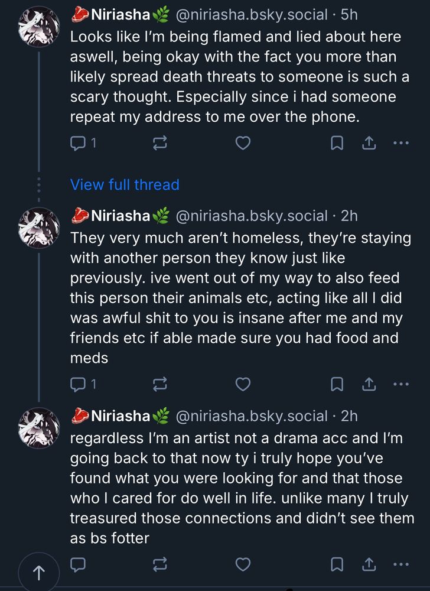Reply to the 'aren't homeless' post
Image resolution: width=430 pixels, height=591 pixels.
[78, 385]
